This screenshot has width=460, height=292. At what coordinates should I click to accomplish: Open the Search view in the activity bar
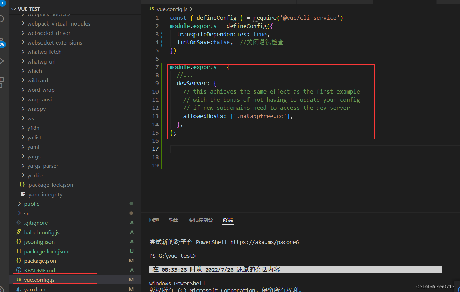[x=1, y=19]
